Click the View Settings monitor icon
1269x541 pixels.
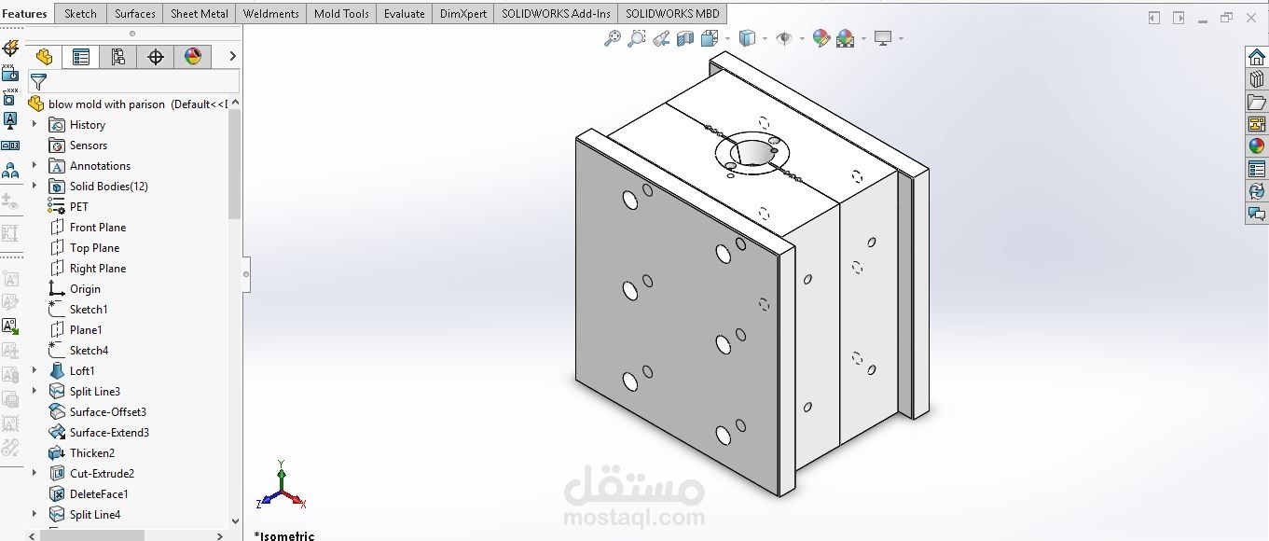[883, 38]
